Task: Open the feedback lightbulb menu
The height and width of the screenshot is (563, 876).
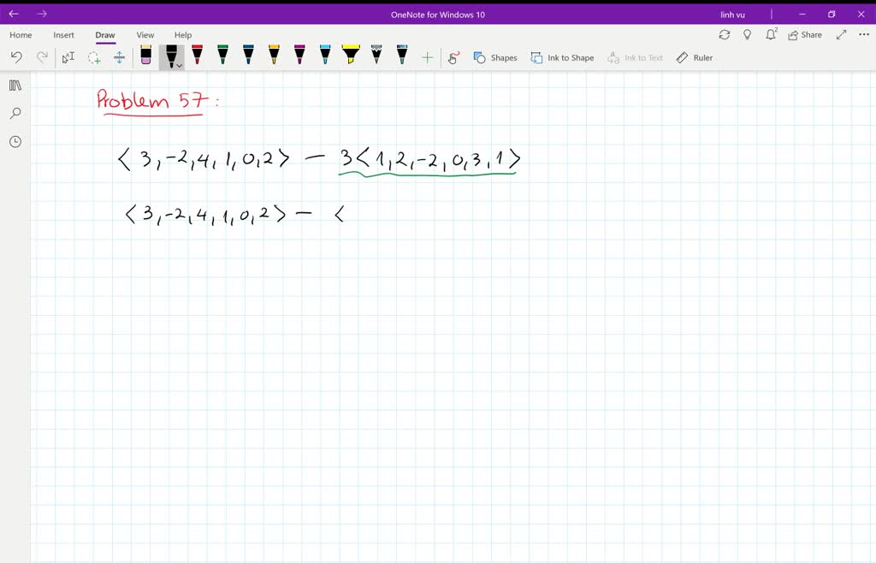Action: coord(747,34)
